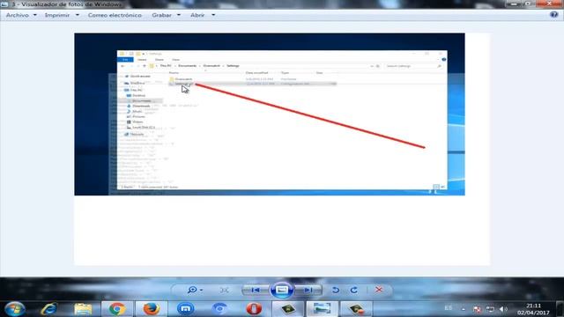Expand the Archivo dropdown arrow
The image size is (564, 317).
coord(35,15)
